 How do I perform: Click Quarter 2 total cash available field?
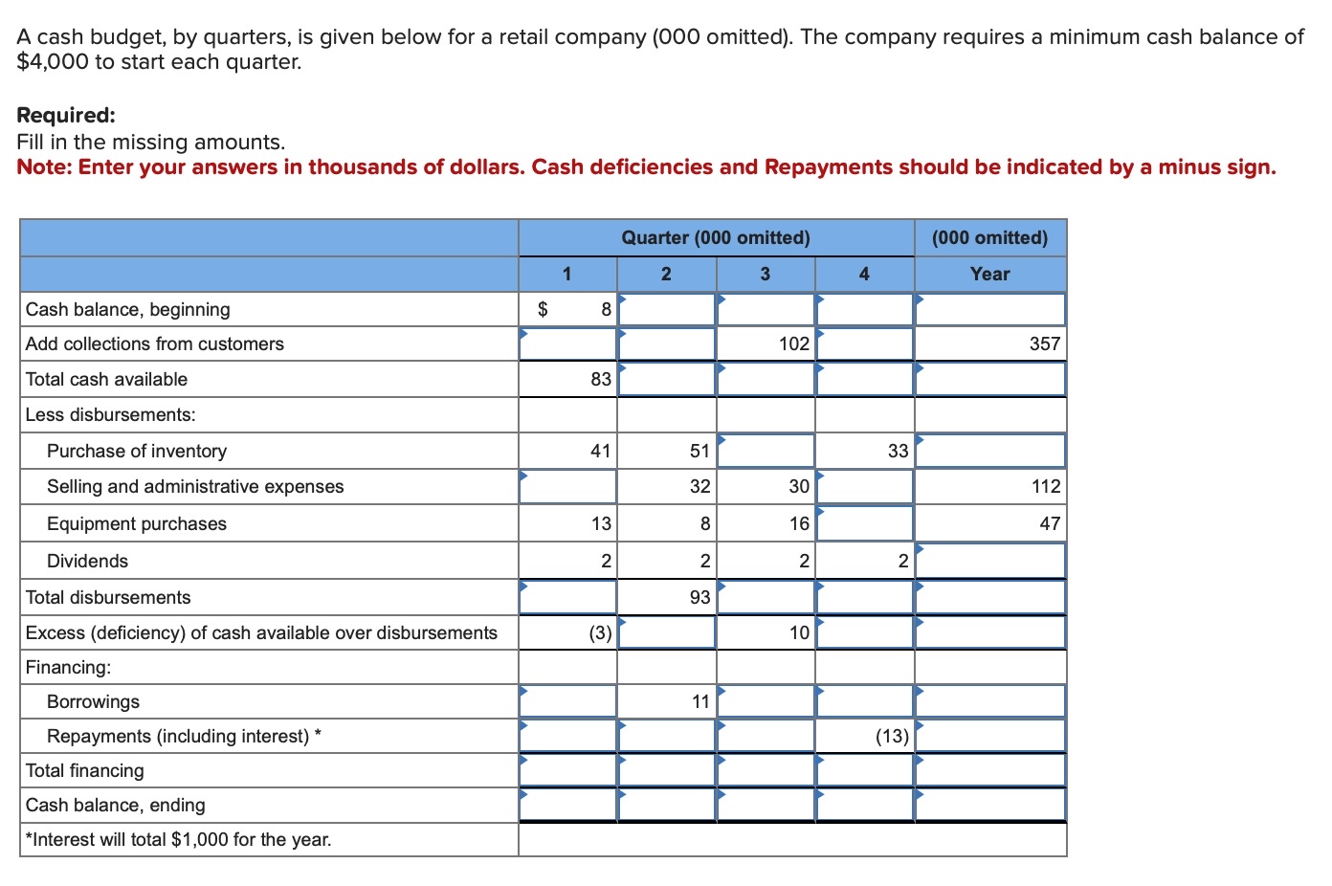667,379
